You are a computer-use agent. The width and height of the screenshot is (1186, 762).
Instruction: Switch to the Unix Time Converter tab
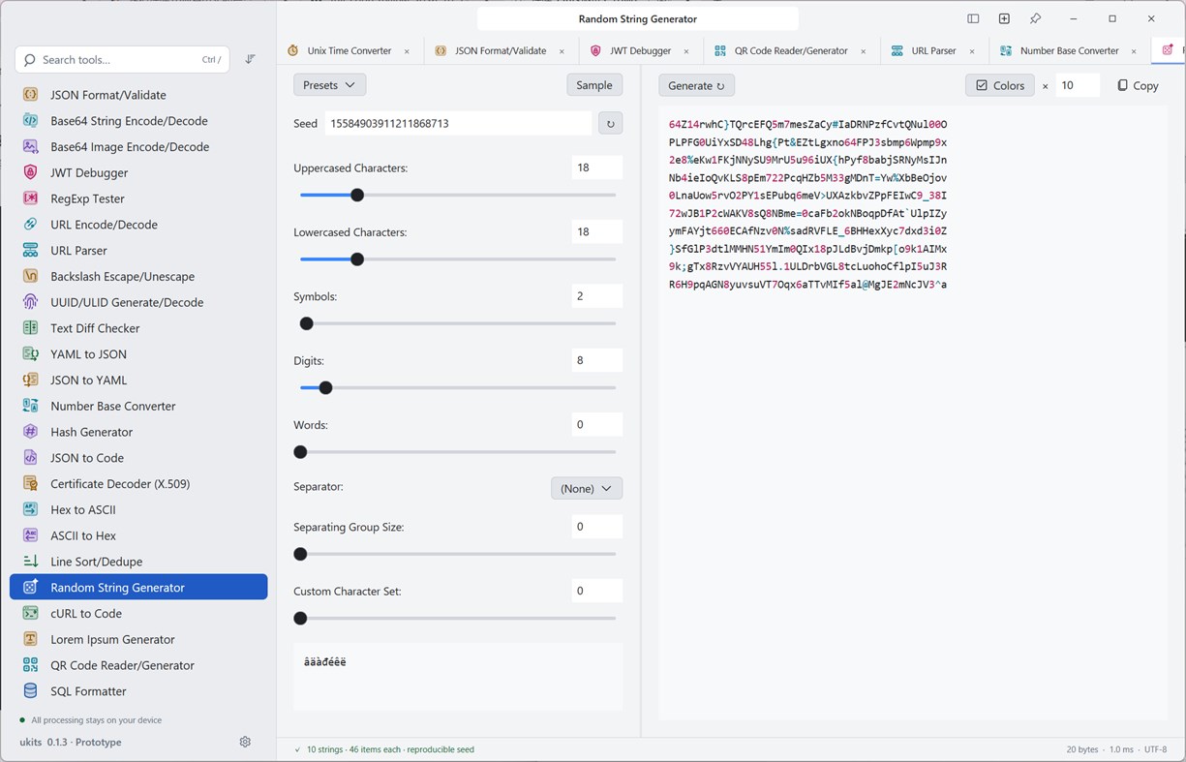(x=350, y=50)
